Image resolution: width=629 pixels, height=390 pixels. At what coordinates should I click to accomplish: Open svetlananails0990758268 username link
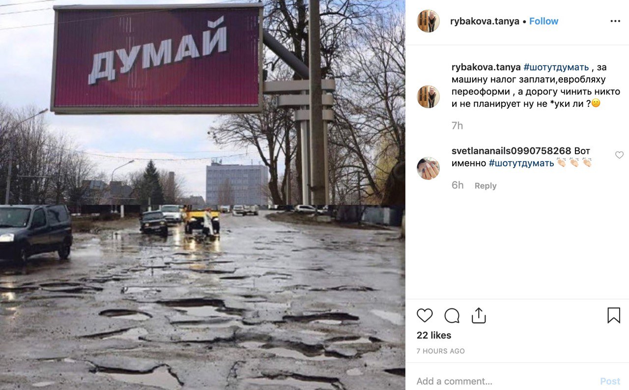point(512,150)
